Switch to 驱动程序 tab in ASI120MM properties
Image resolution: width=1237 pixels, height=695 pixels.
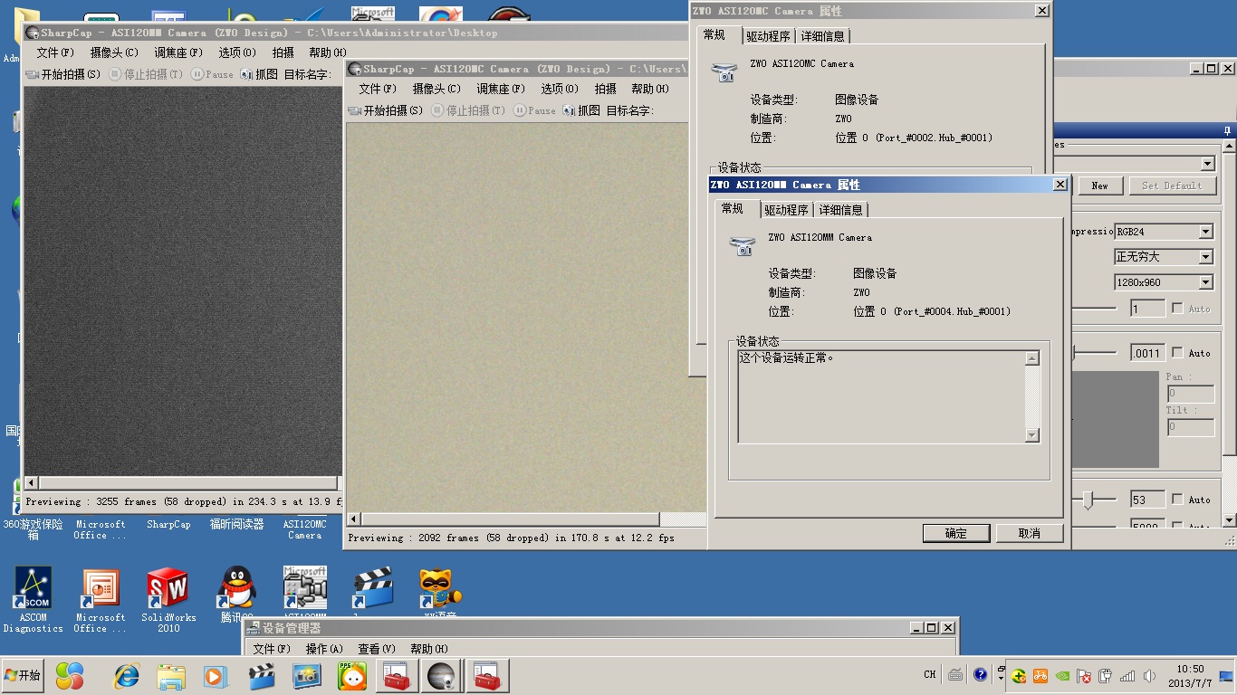(x=786, y=210)
